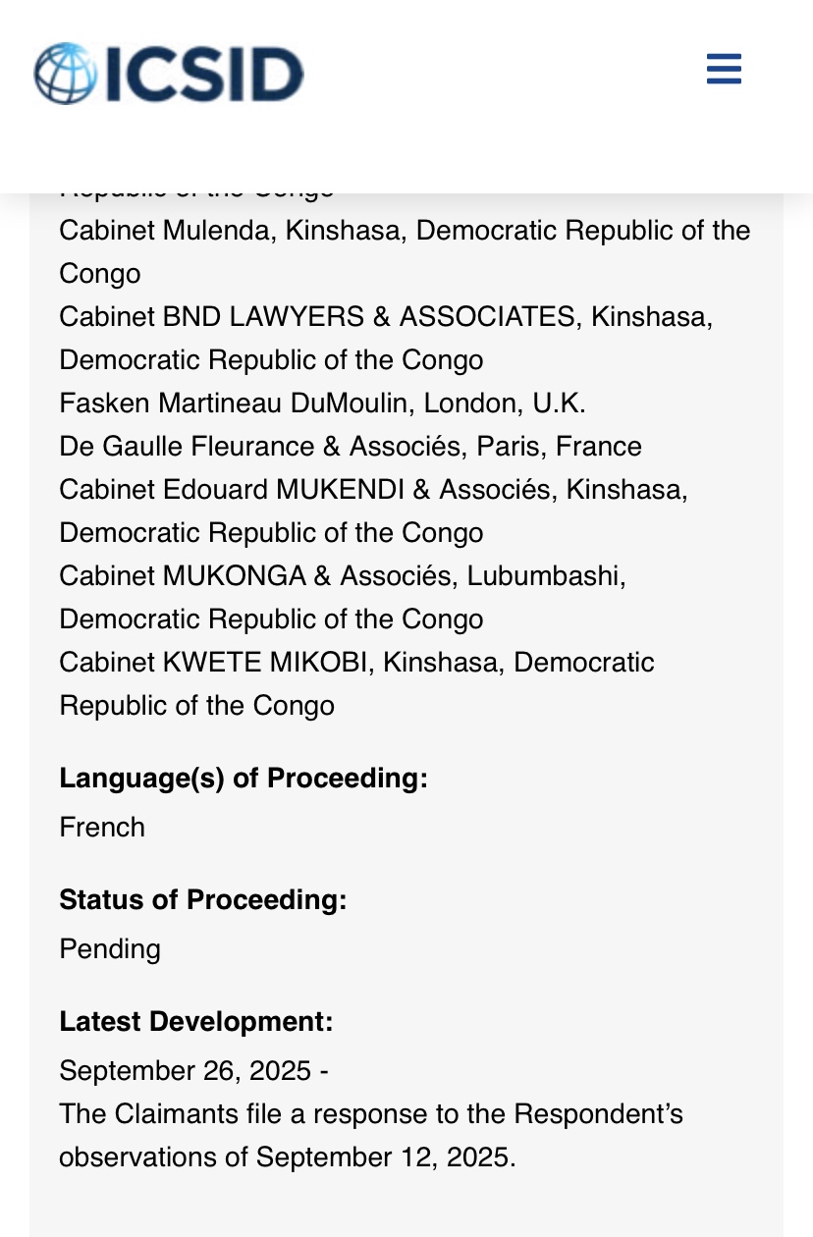Click the partially hidden text under the header
The width and height of the screenshot is (813, 1237).
click(196, 190)
